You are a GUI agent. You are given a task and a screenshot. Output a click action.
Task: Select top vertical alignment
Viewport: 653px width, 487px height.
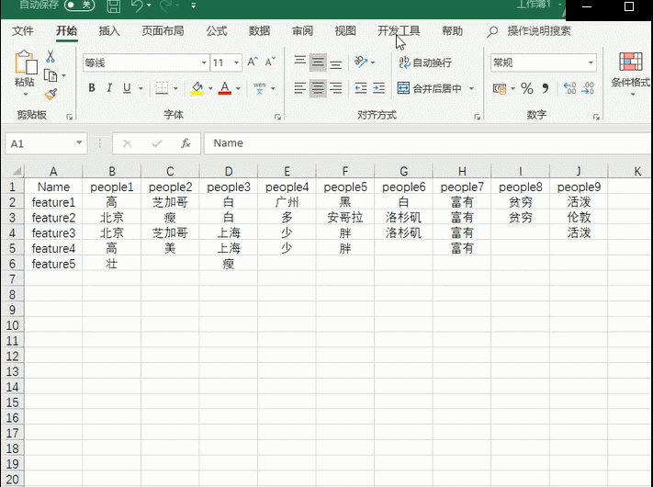tap(299, 62)
